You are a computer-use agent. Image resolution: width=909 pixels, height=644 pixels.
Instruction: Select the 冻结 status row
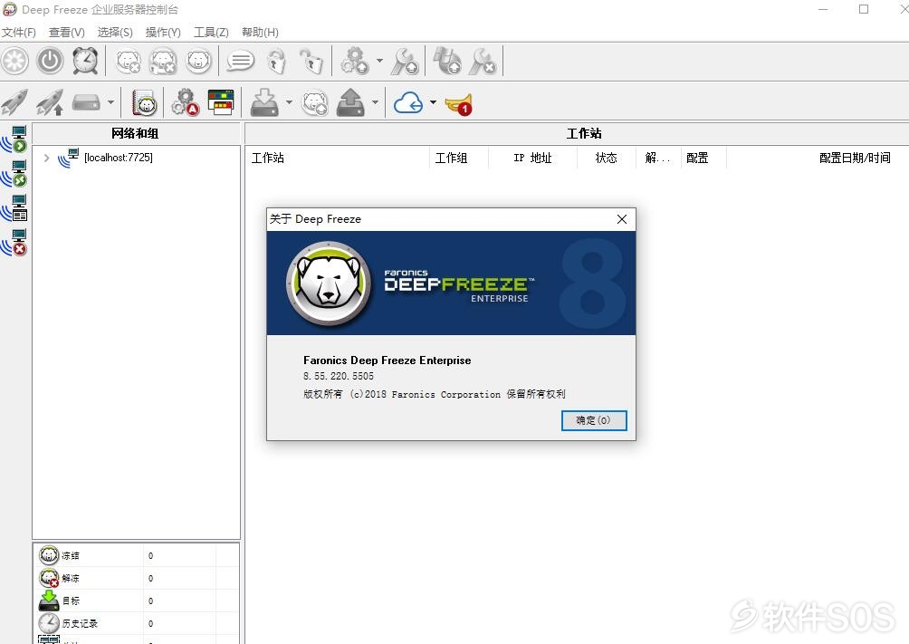click(136, 555)
